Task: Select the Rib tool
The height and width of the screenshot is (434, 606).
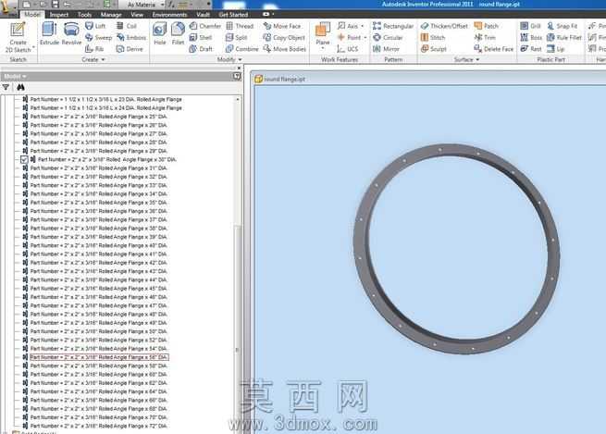Action: click(94, 49)
